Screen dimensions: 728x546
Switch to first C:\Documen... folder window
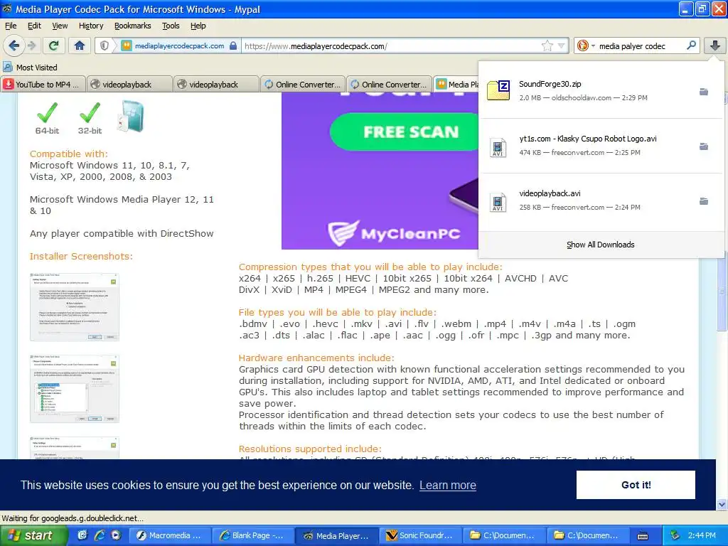coord(504,535)
